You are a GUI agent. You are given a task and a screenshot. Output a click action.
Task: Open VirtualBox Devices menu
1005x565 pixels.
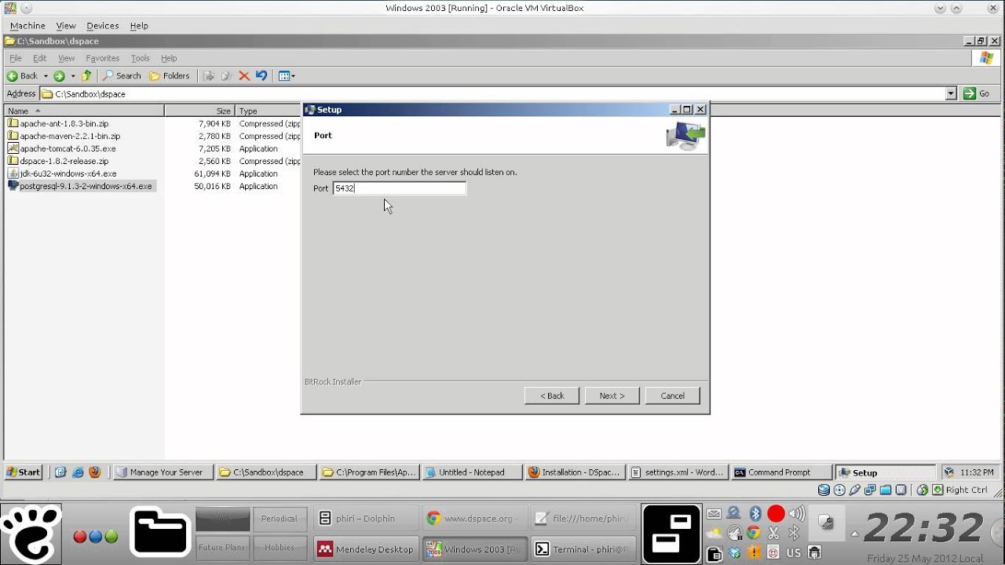tap(102, 26)
